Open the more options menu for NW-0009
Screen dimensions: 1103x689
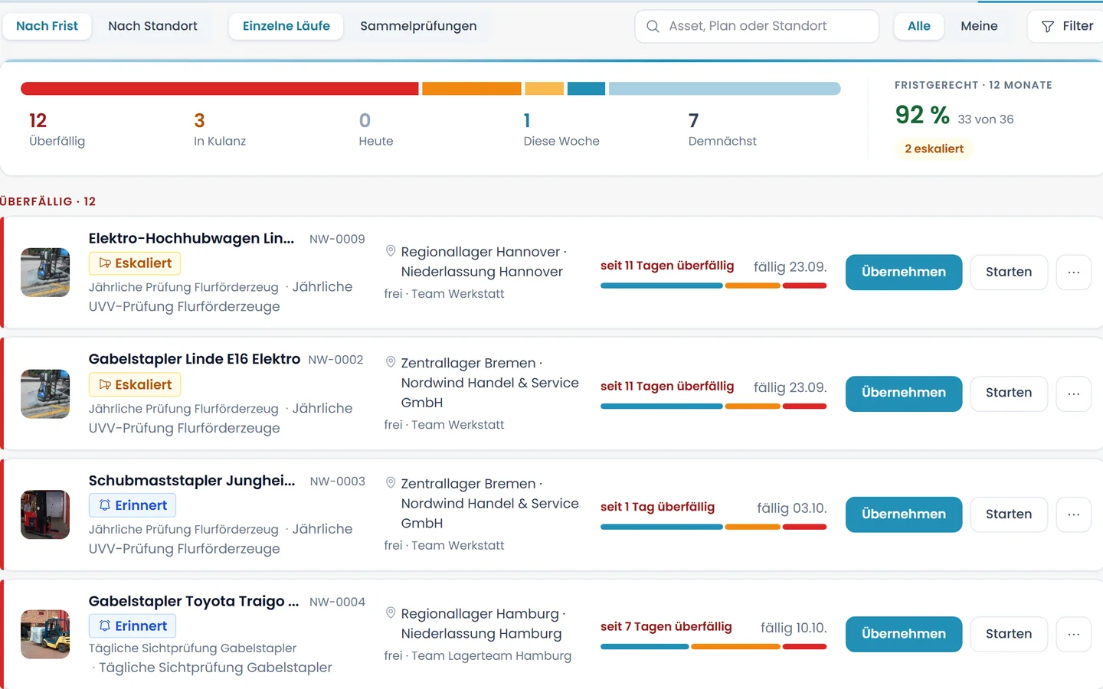[x=1074, y=273]
